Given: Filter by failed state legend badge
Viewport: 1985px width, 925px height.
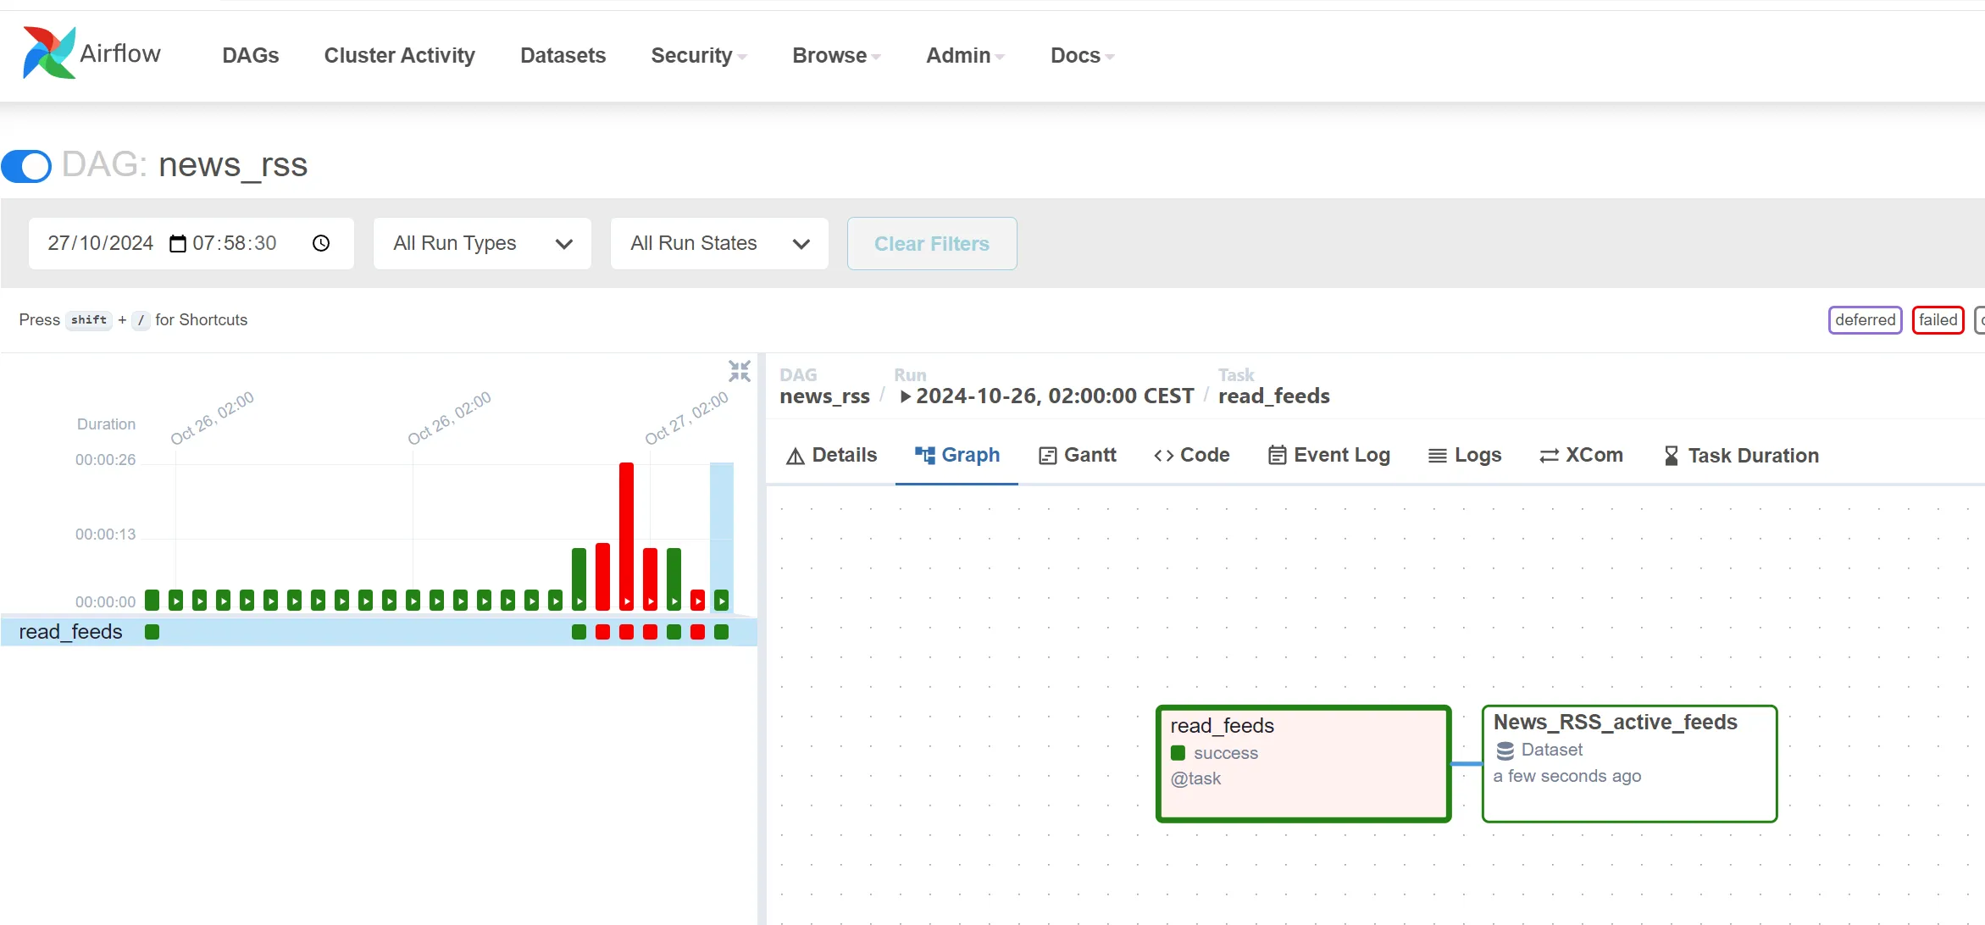Looking at the screenshot, I should click(1937, 320).
